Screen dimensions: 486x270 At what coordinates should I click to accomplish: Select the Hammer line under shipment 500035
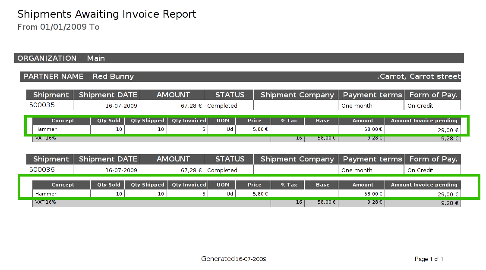(46, 129)
